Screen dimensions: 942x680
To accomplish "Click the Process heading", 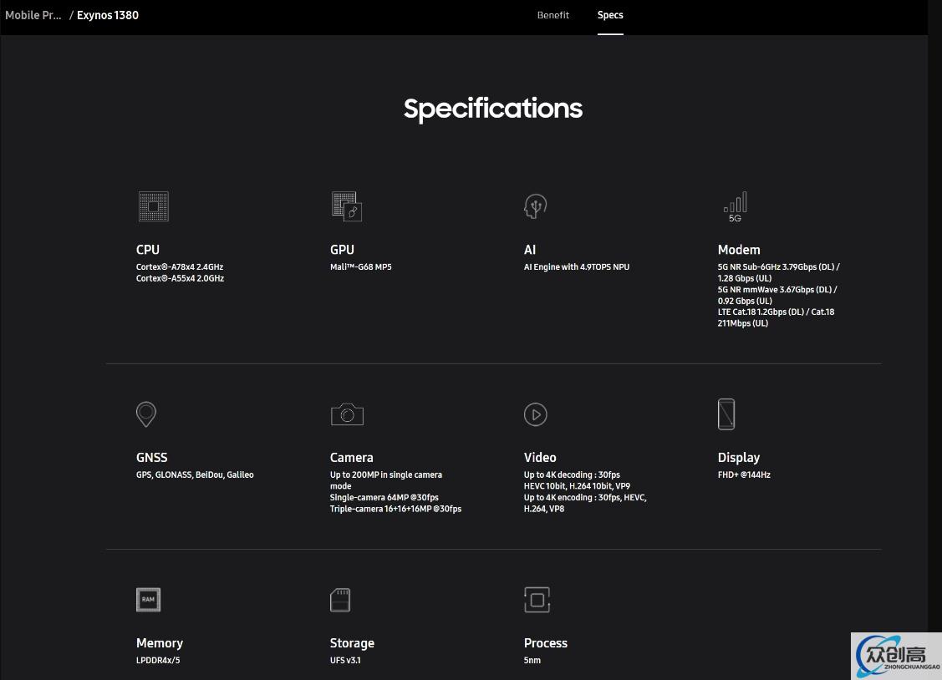I will [x=546, y=642].
